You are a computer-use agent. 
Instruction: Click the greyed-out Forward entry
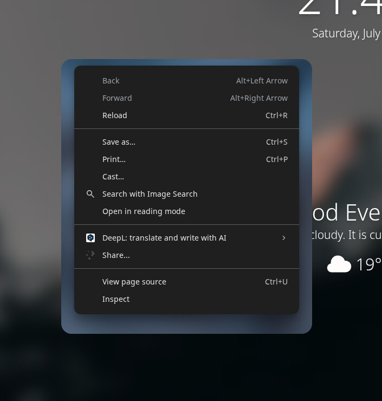(186, 98)
